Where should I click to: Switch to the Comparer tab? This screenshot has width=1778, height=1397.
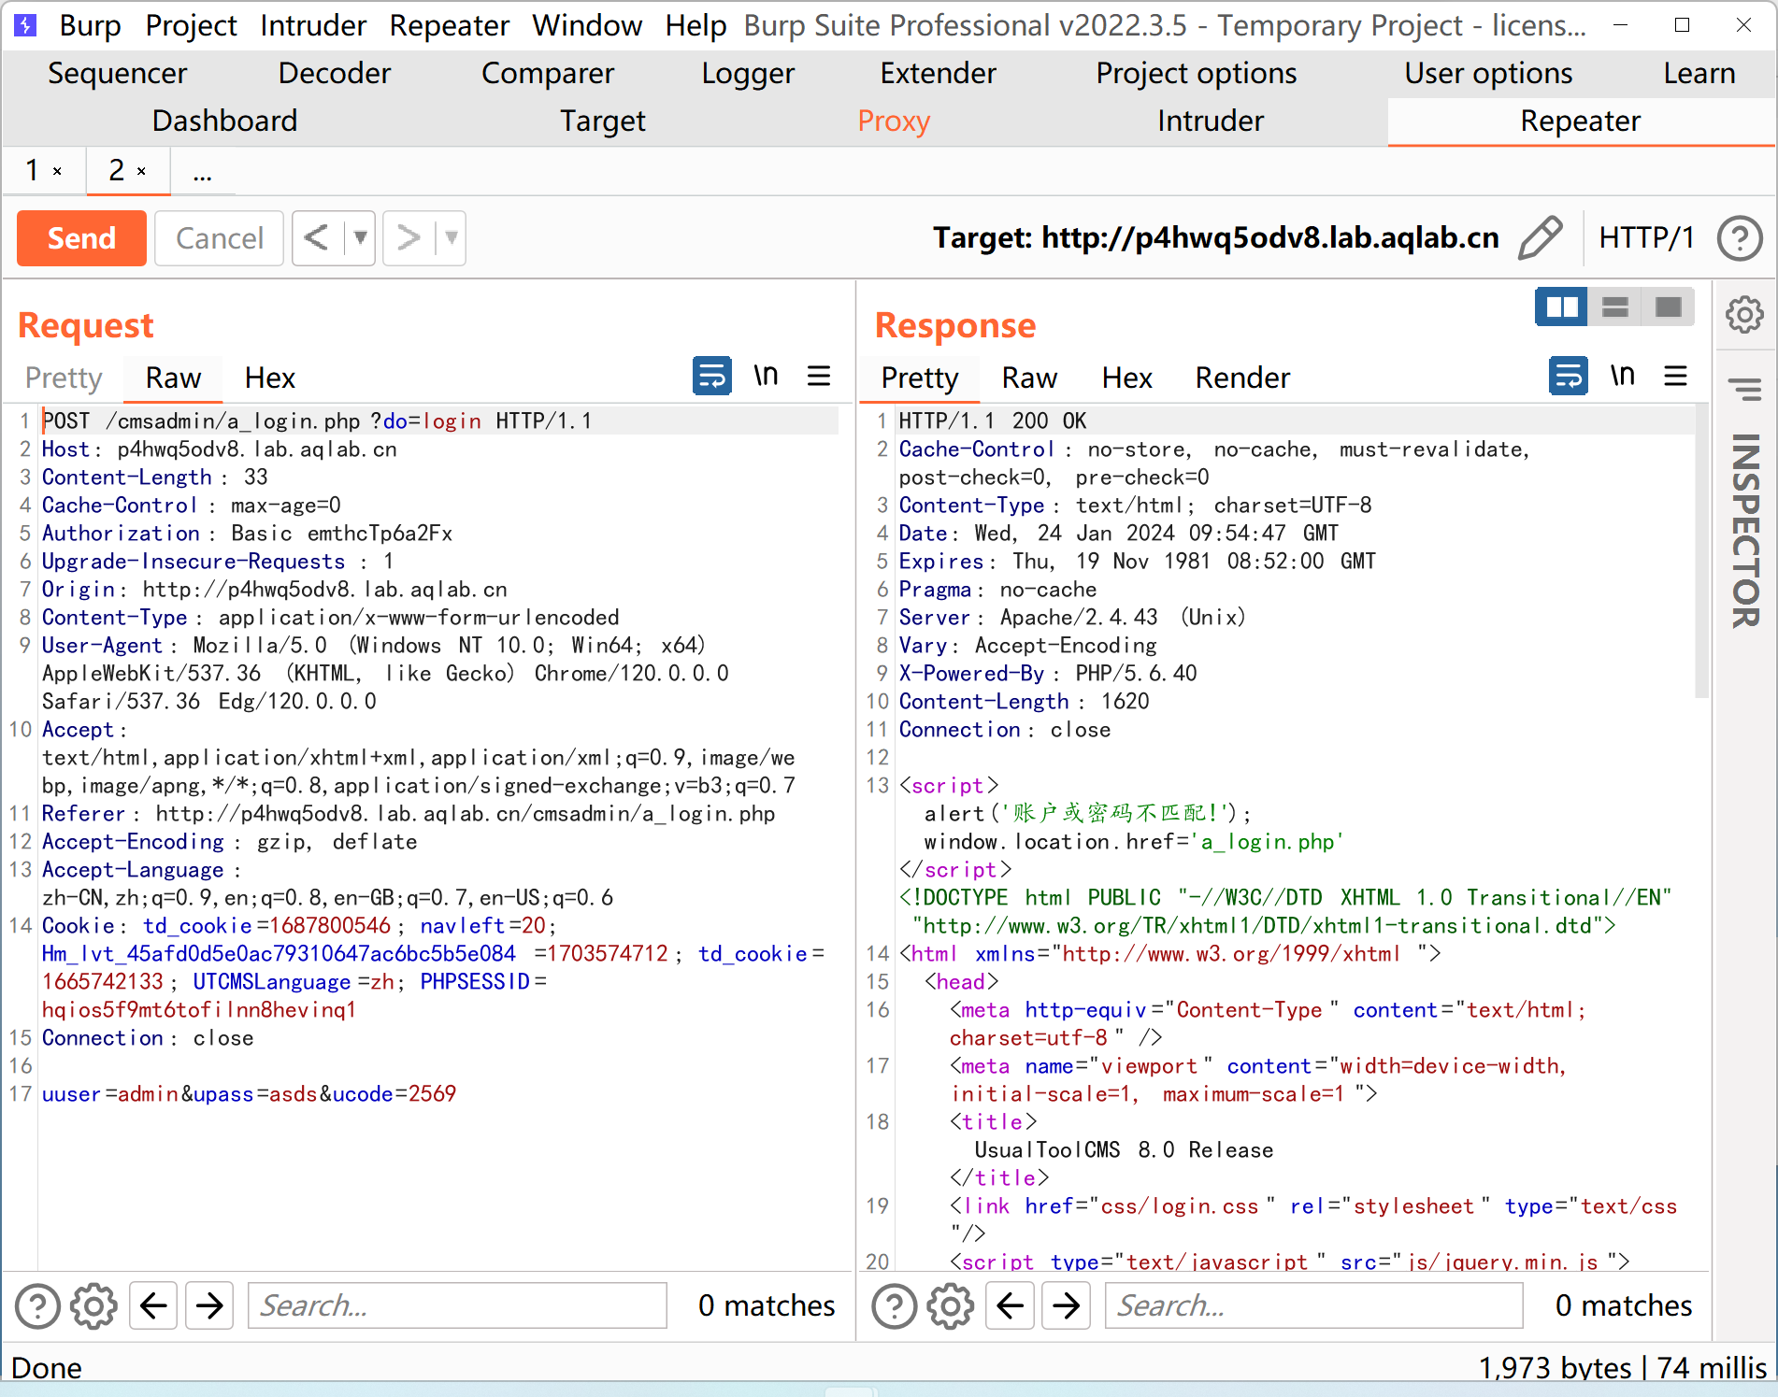(x=548, y=74)
